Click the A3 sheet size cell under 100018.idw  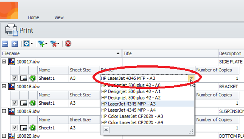(x=84, y=103)
